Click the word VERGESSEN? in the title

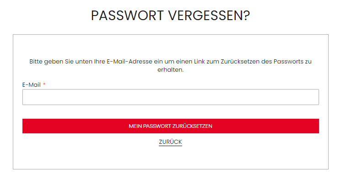click(209, 16)
